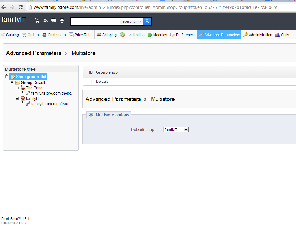Open the Shipping menu
Image resolution: width=296 pixels, height=226 pixels.
tap(107, 35)
